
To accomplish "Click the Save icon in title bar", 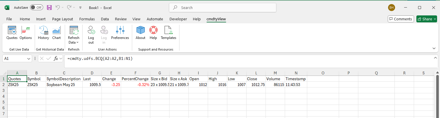I will (x=49, y=8).
